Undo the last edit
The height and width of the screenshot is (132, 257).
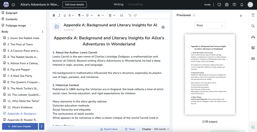130,16
